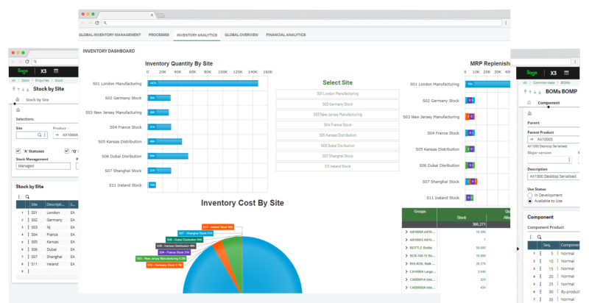Click S11 Ireland Stock orange pie label

tap(218, 227)
